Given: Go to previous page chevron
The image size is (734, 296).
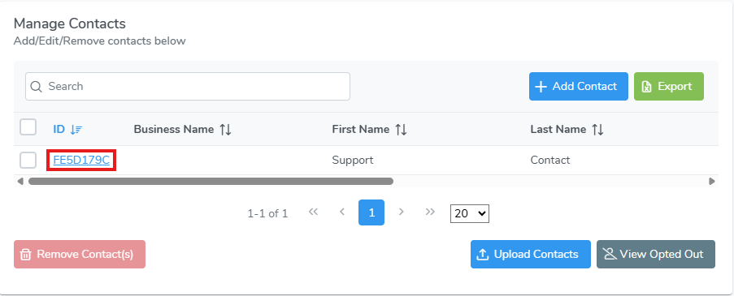Looking at the screenshot, I should point(342,212).
